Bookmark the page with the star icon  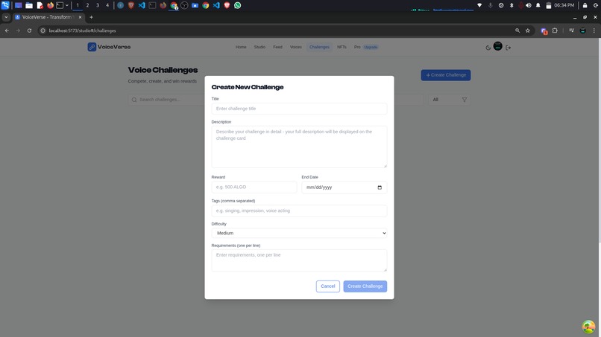click(528, 31)
